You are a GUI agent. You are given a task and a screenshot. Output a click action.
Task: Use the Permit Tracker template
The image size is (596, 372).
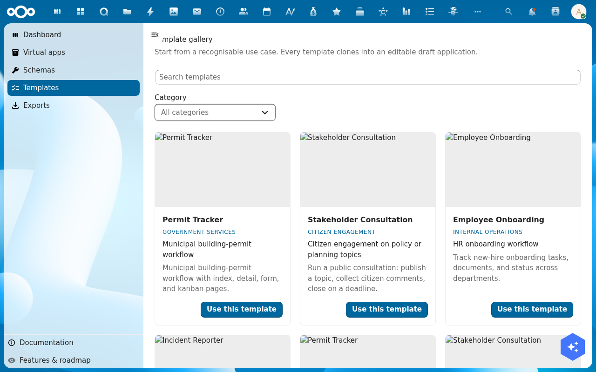pyautogui.click(x=242, y=310)
